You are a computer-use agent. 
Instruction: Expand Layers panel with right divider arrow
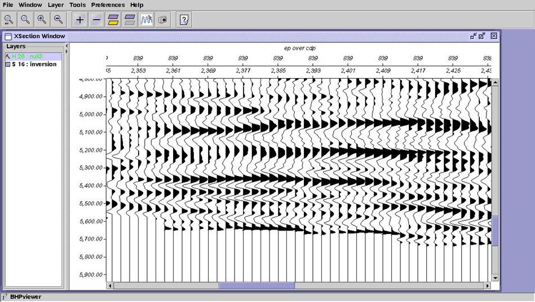67,51
